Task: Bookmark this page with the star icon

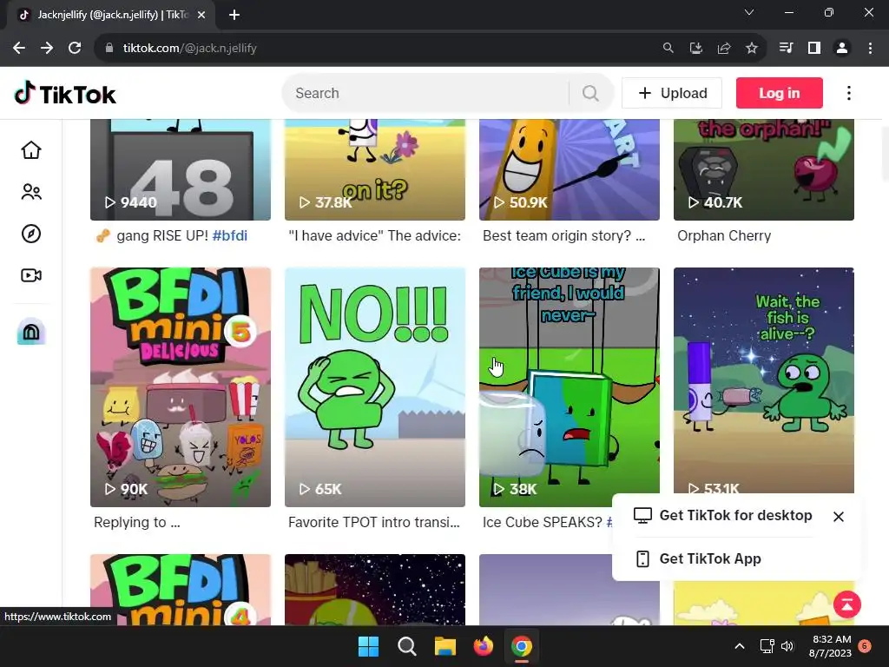Action: pos(752,49)
